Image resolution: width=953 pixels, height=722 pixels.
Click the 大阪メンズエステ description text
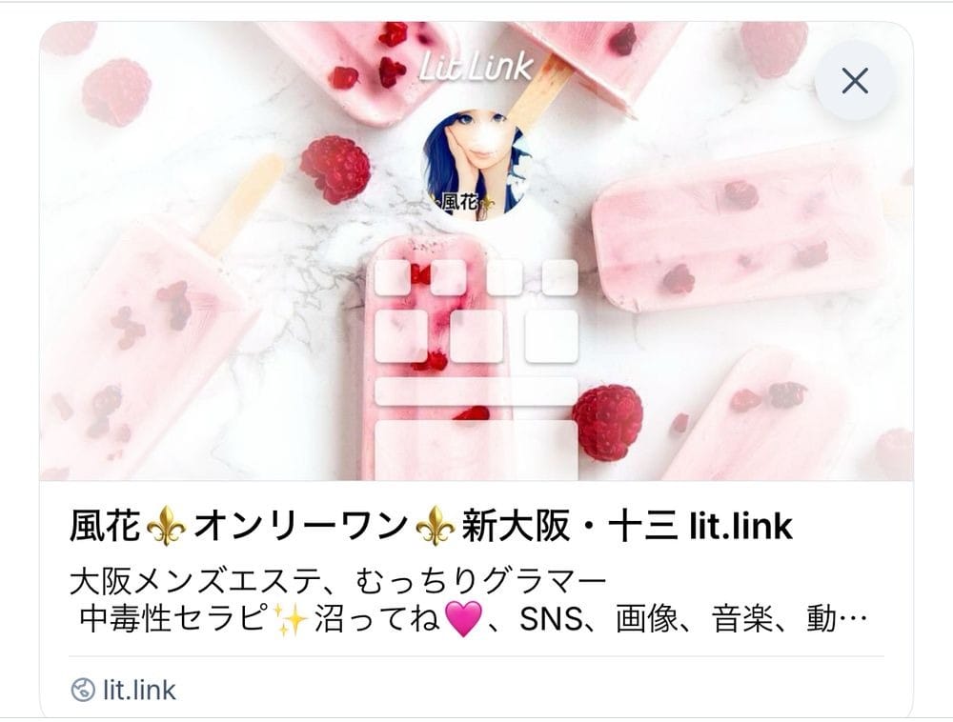click(x=468, y=600)
